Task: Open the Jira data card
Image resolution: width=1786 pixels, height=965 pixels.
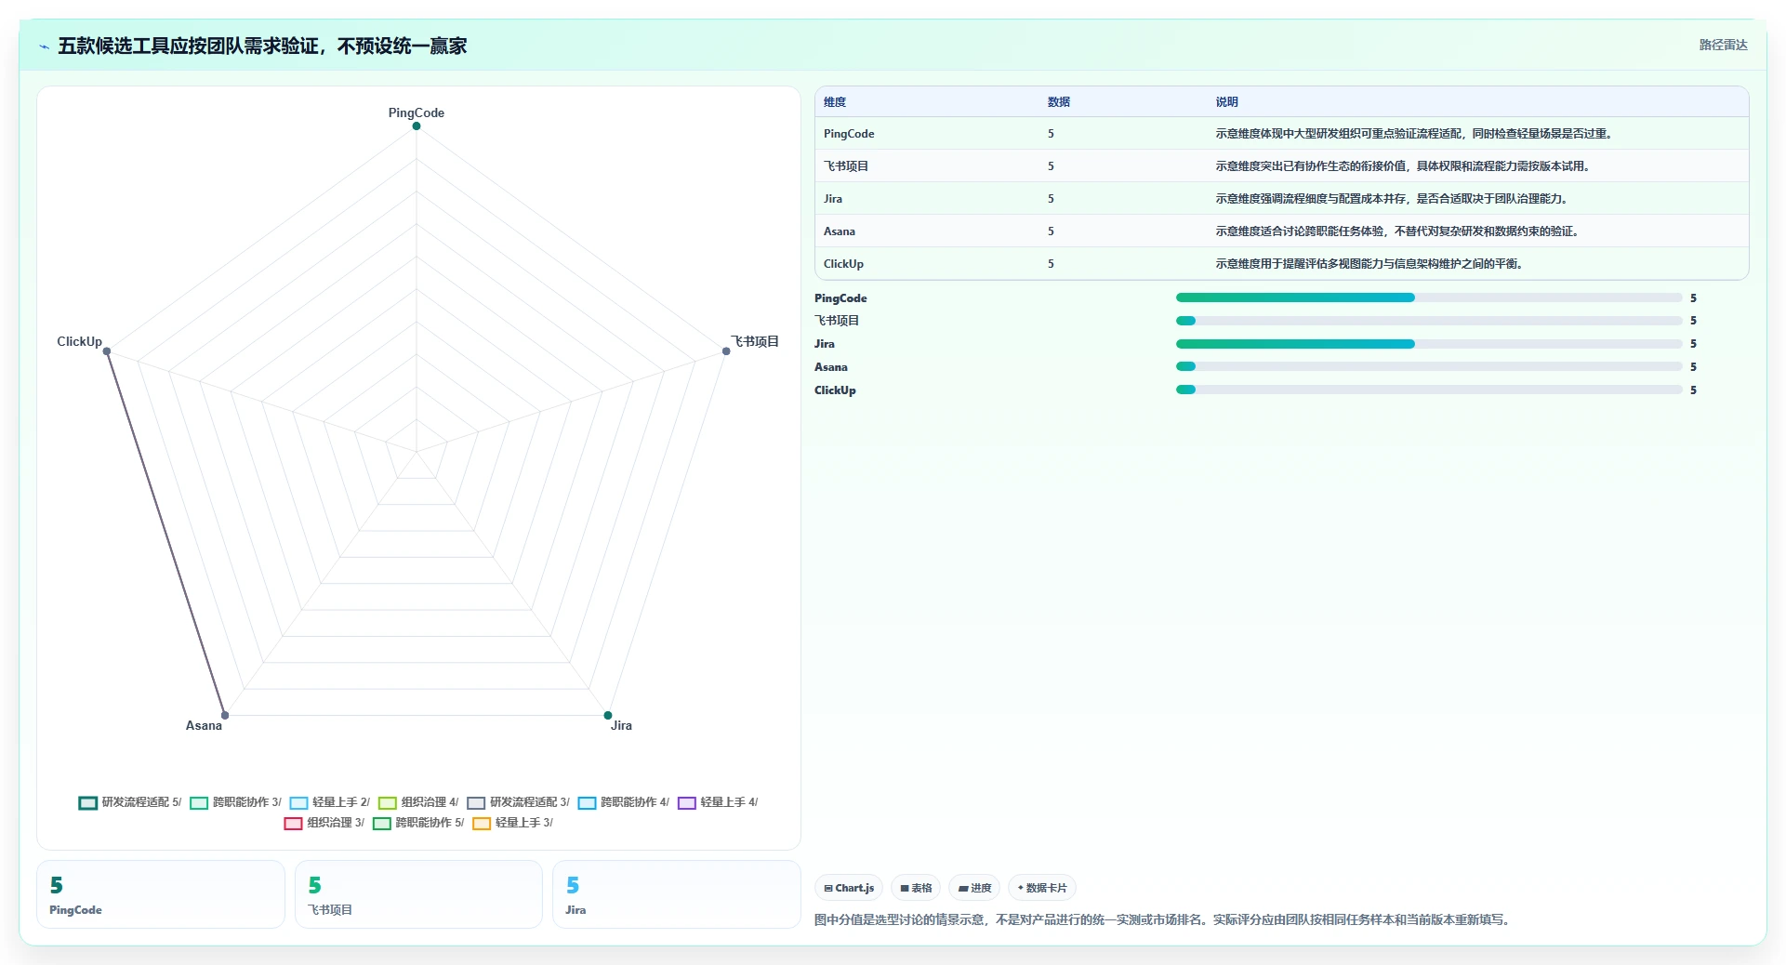Action: [x=677, y=894]
